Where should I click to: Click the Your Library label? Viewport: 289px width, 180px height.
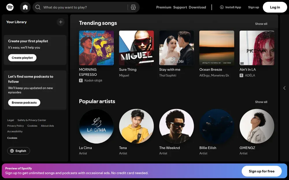[x=16, y=22]
